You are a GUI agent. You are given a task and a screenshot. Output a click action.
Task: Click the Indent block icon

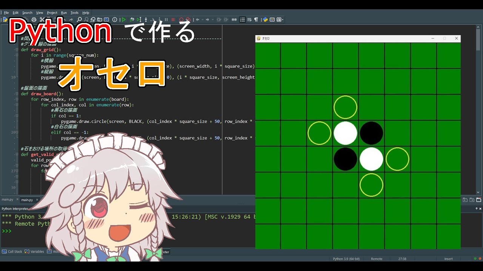[226, 20]
